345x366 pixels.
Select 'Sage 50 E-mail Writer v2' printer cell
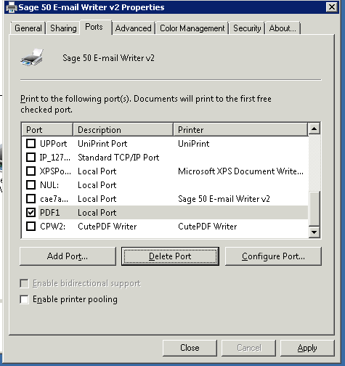click(x=224, y=199)
